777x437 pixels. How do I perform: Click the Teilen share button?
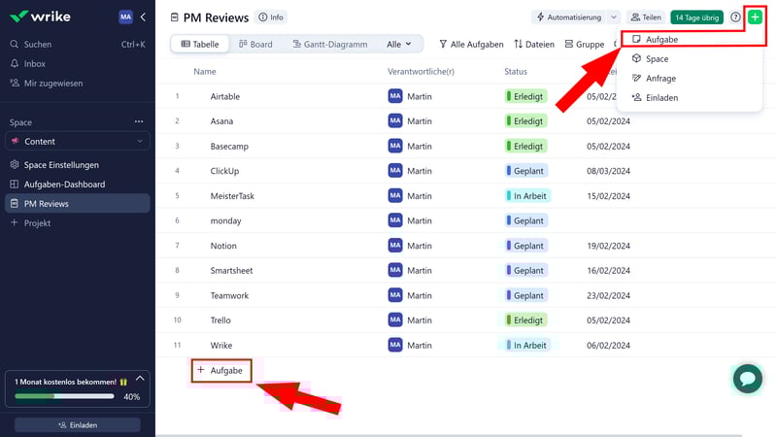[x=645, y=17]
